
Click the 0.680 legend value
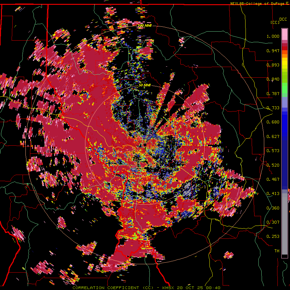273,122
